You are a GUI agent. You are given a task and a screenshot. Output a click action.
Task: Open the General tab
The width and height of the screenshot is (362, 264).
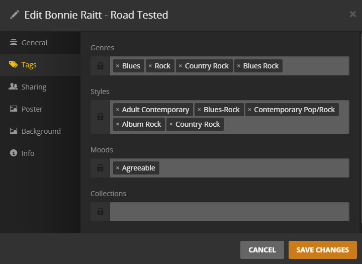coord(34,43)
